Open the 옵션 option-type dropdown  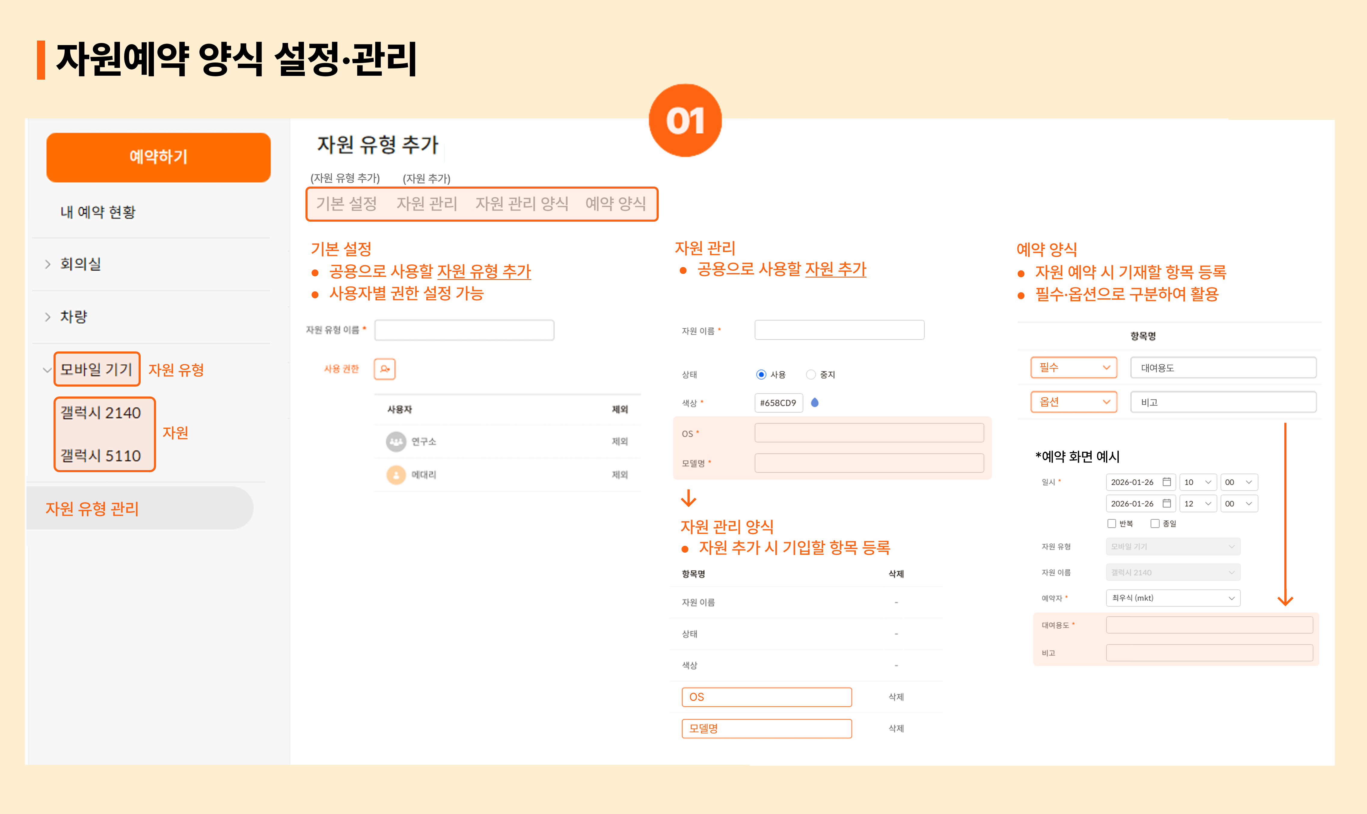tap(1073, 402)
